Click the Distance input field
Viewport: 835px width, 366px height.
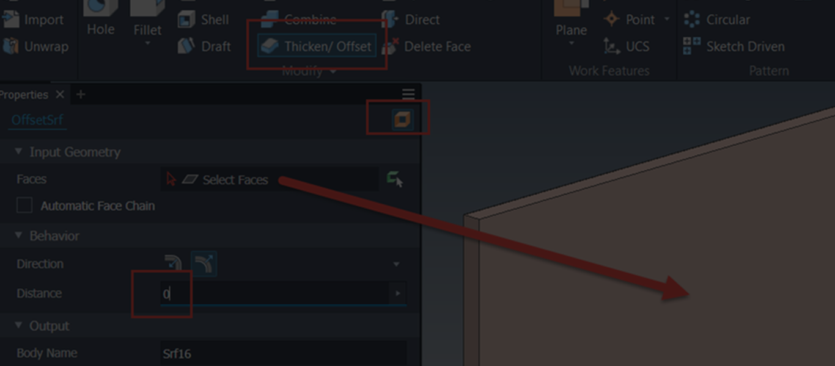[x=274, y=293]
